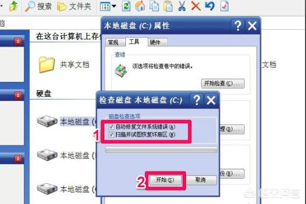Collapse the bottom left sidebar panel chevron
This screenshot has width=306, height=204.
click(18, 159)
